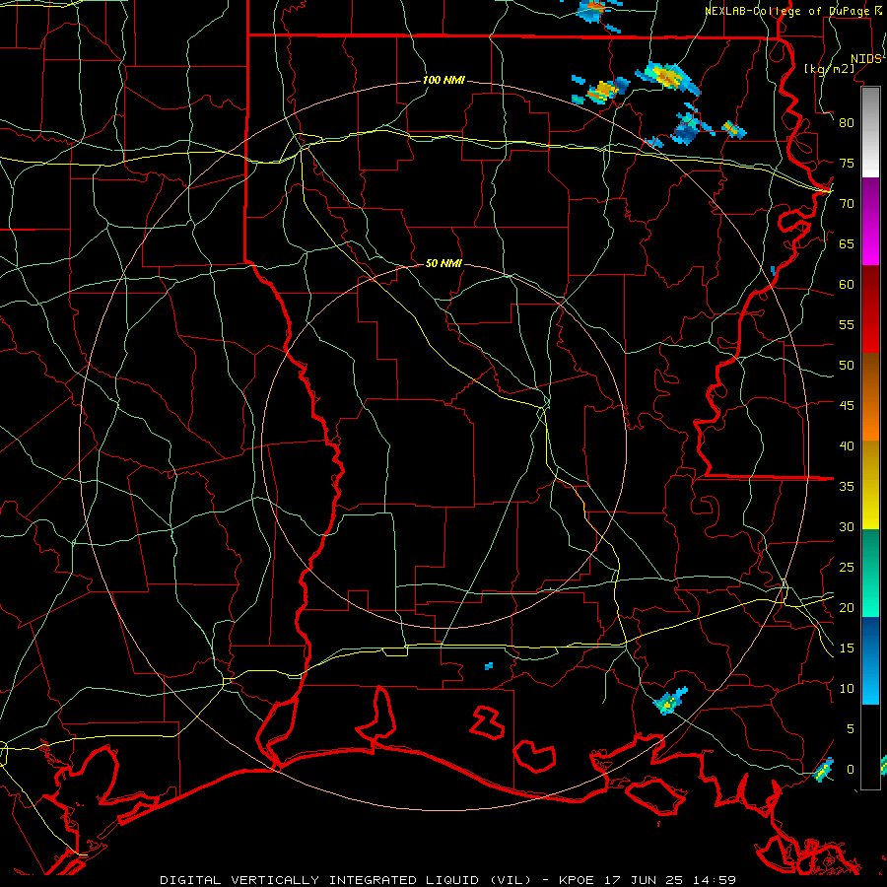
Task: Click the NEXLAB-College of DuPage credit text
Action: (x=786, y=11)
